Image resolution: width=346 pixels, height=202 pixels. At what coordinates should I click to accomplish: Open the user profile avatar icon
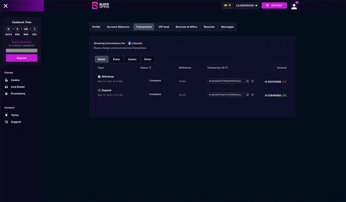click(x=294, y=7)
